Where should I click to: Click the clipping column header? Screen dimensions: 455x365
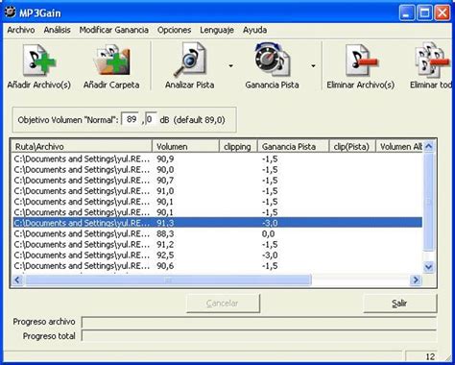tap(238, 146)
